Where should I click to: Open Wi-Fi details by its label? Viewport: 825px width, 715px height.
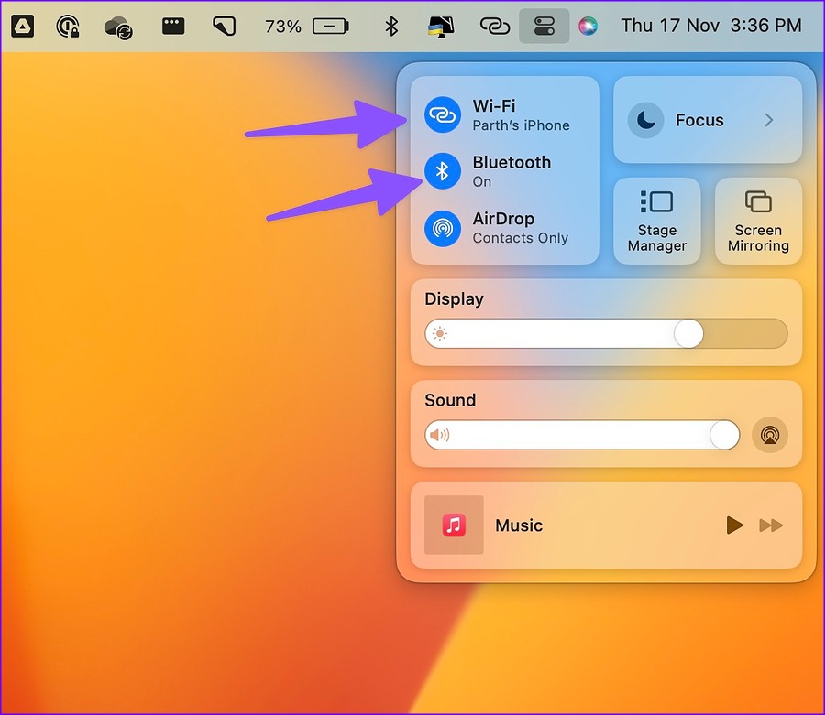[x=494, y=105]
